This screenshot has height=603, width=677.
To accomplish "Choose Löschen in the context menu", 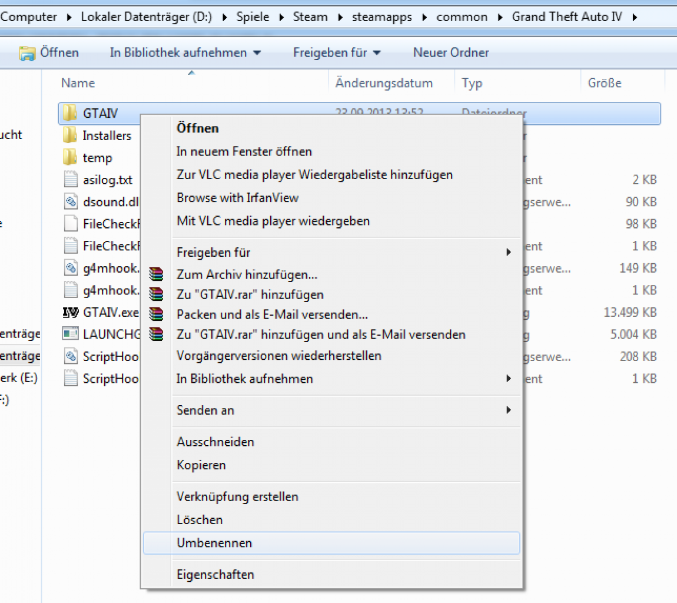I will pos(331,519).
